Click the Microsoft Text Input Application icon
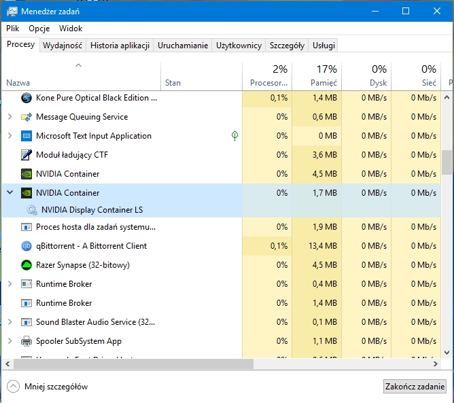The height and width of the screenshot is (403, 454). coord(27,136)
